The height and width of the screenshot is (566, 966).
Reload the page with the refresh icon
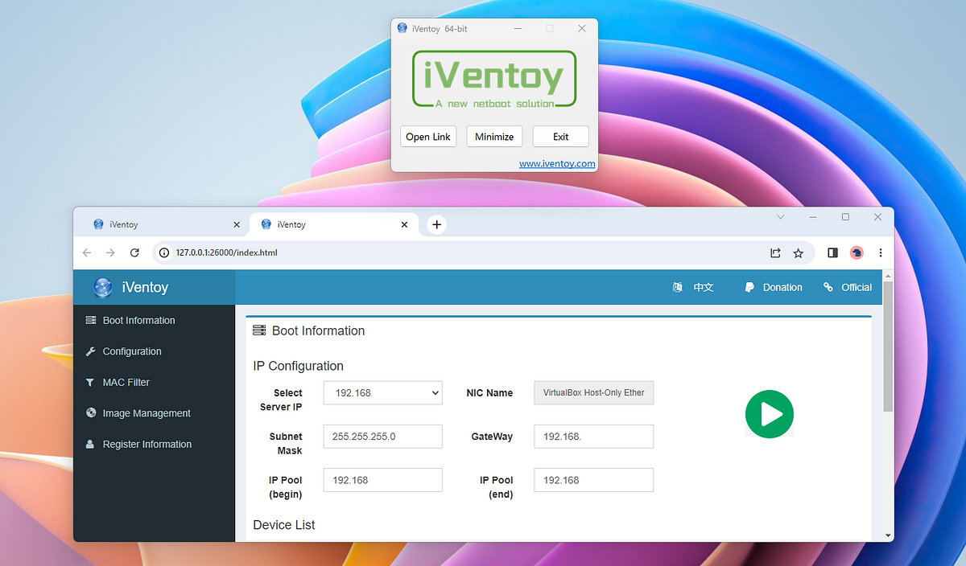click(x=134, y=252)
